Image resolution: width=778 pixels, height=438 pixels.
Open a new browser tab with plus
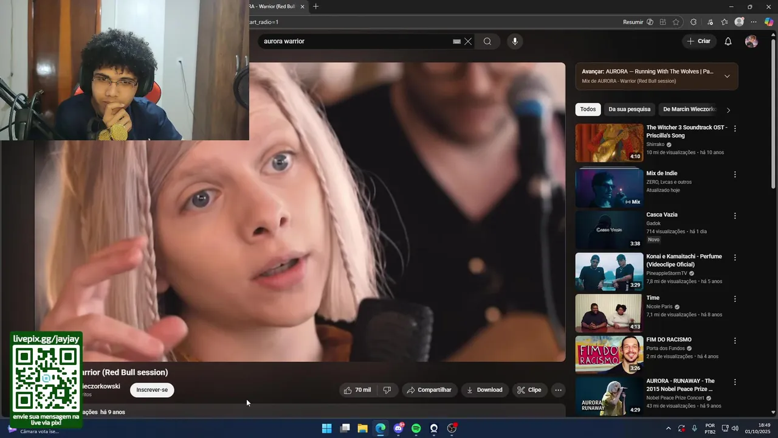pos(315,7)
